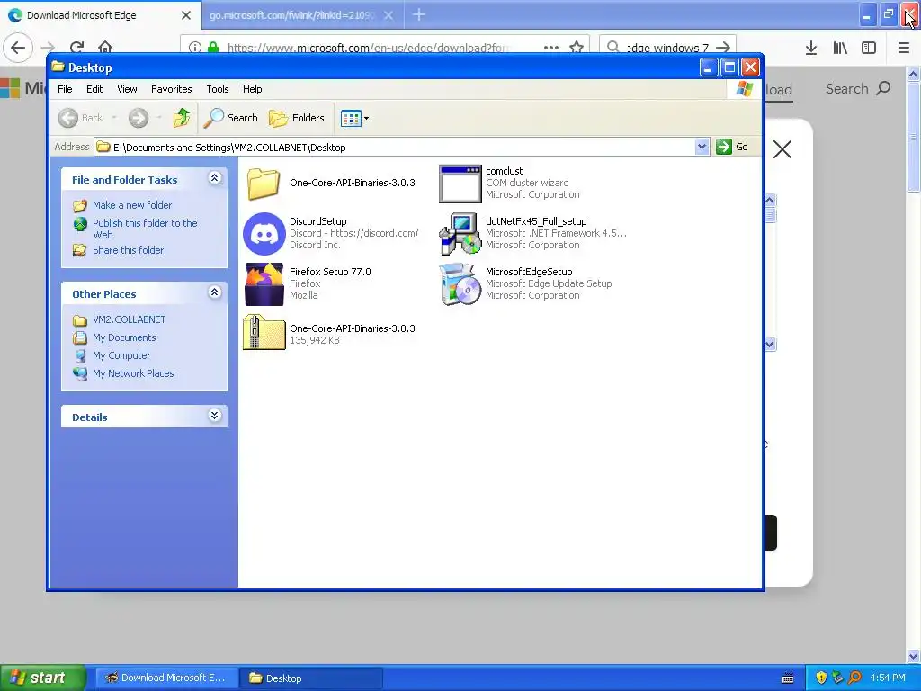The width and height of the screenshot is (921, 691).
Task: Click Firefox home icon
Action: pyautogui.click(x=105, y=47)
